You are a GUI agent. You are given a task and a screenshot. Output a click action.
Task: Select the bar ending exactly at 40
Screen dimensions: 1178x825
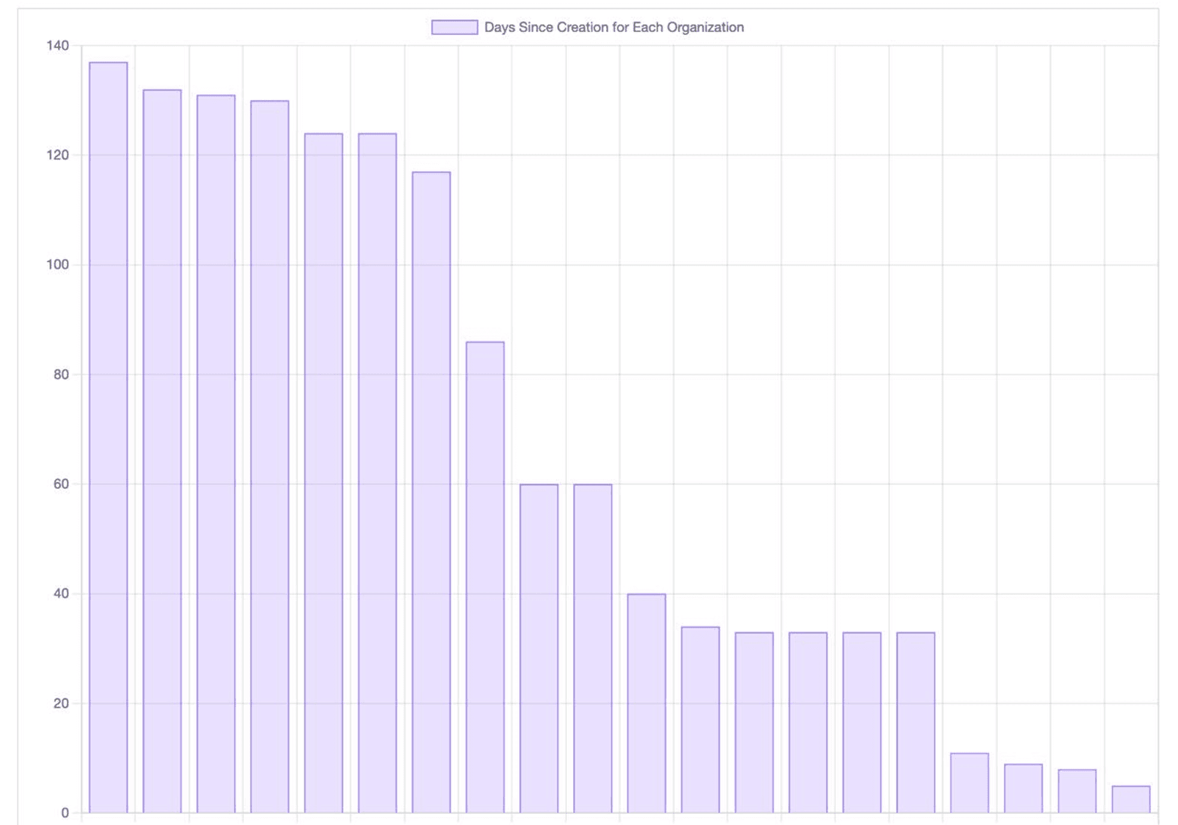pos(647,703)
